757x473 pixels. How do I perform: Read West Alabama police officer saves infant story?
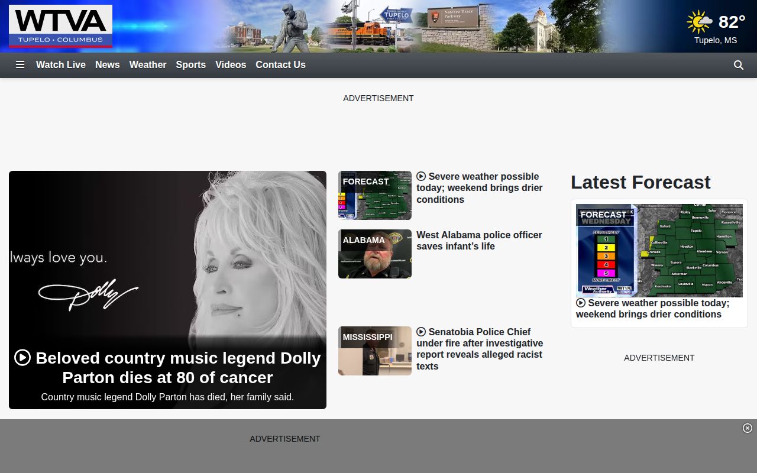point(479,241)
